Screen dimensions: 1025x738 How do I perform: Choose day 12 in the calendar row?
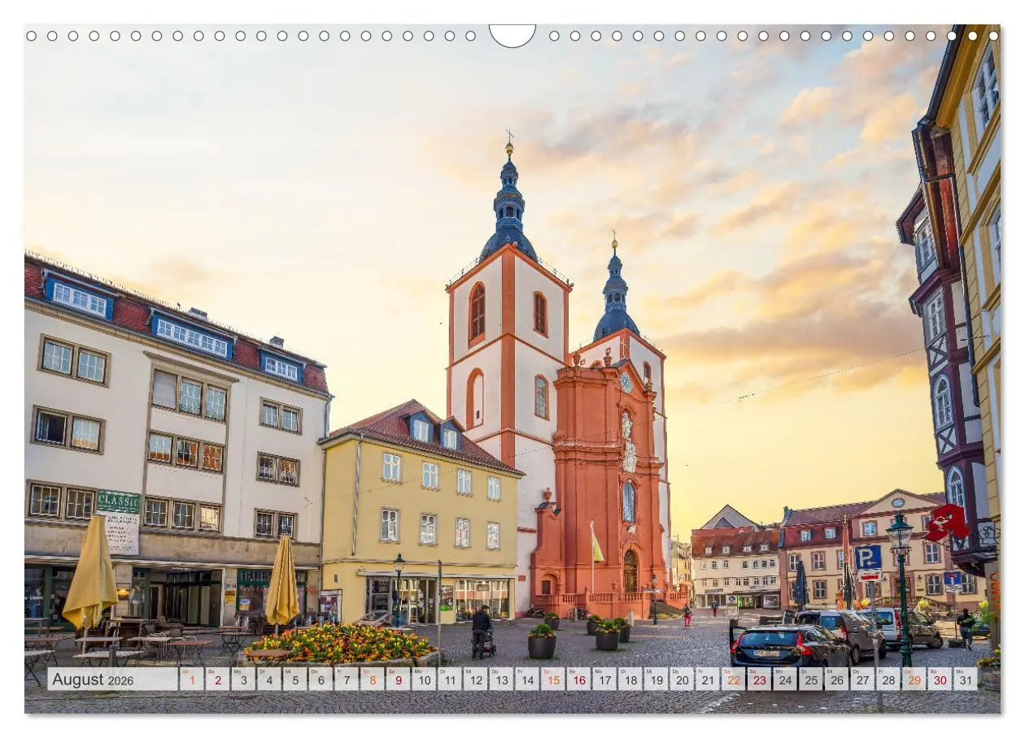(x=475, y=679)
